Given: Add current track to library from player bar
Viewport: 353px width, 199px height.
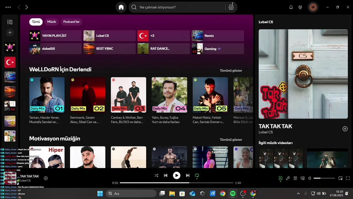Looking at the screenshot, I should 46,178.
